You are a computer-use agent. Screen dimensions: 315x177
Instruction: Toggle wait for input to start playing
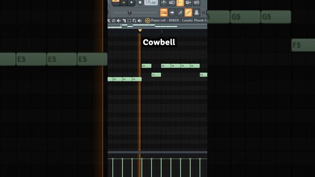pyautogui.click(x=172, y=2)
